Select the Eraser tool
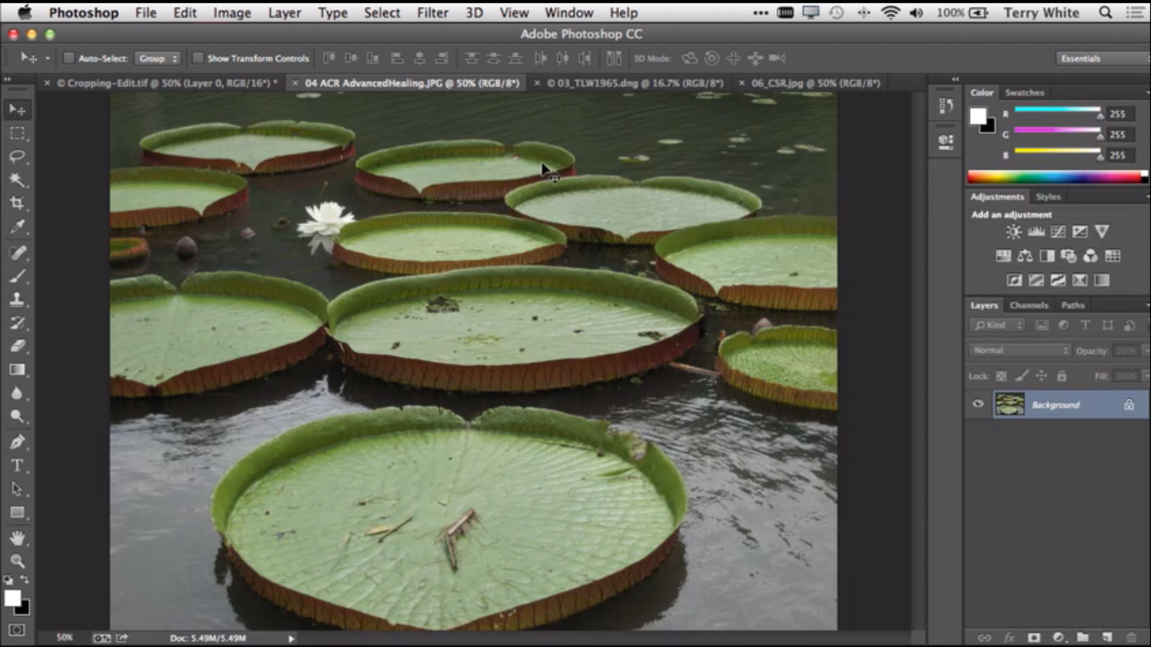 (x=17, y=346)
